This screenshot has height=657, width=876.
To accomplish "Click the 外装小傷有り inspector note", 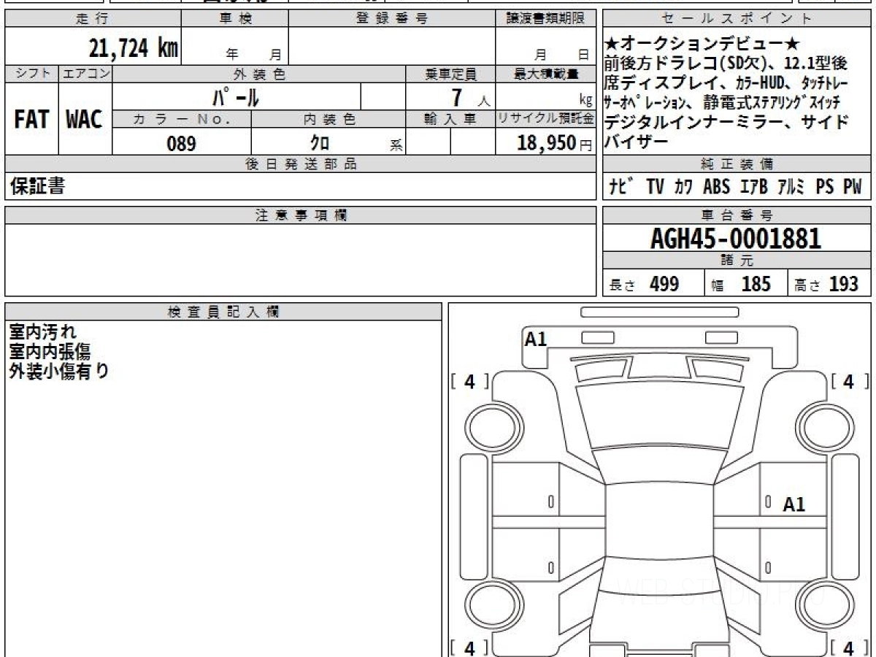I will click(58, 371).
